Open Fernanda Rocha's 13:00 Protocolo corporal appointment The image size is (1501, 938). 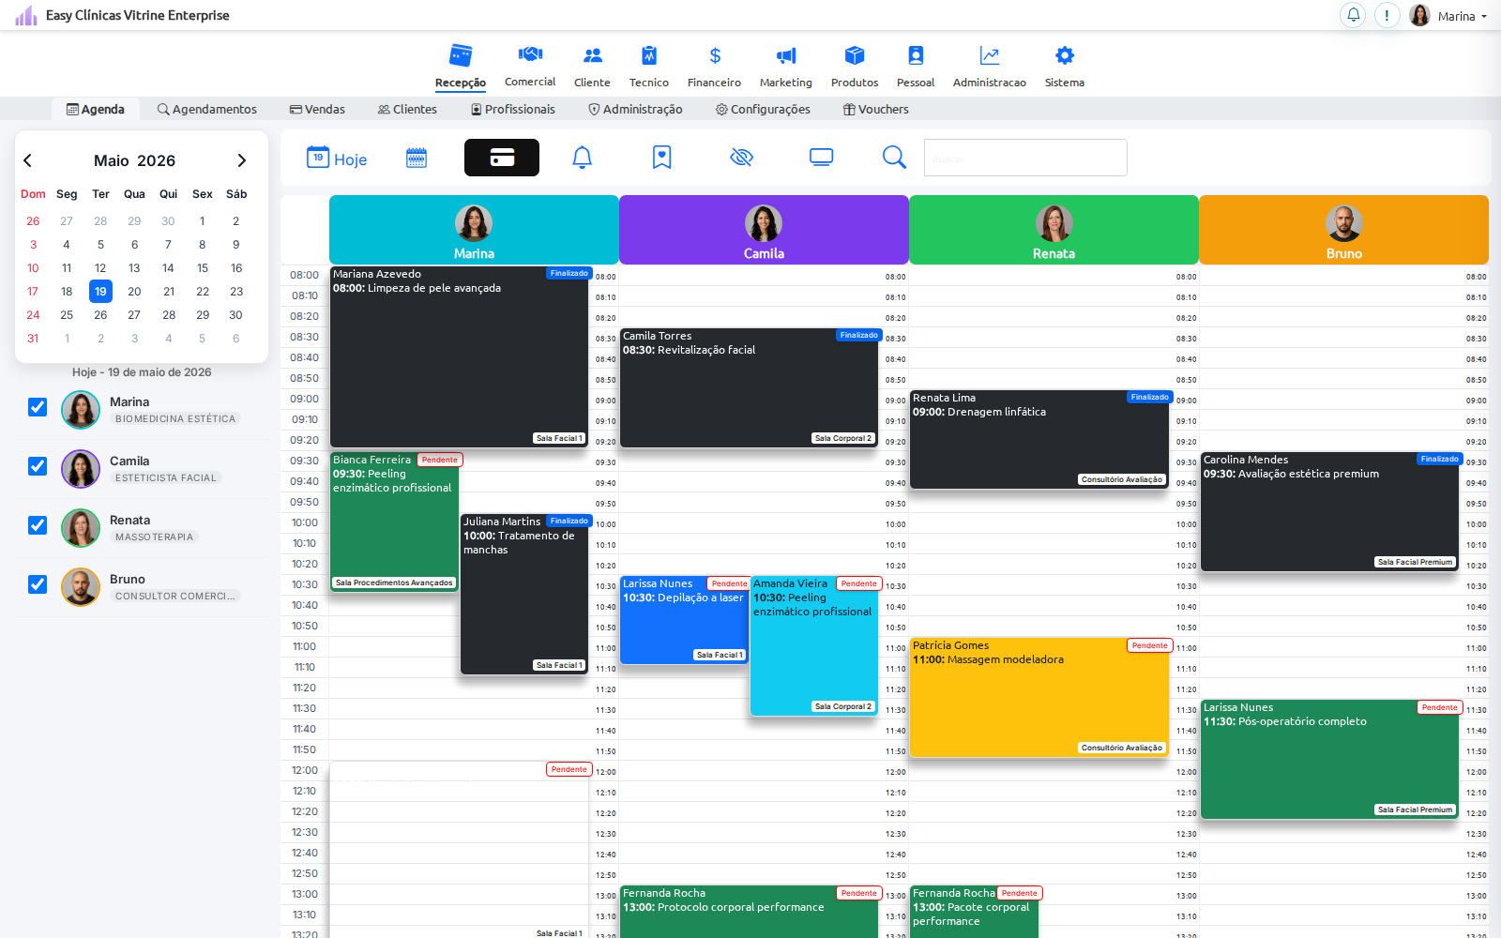(750, 912)
